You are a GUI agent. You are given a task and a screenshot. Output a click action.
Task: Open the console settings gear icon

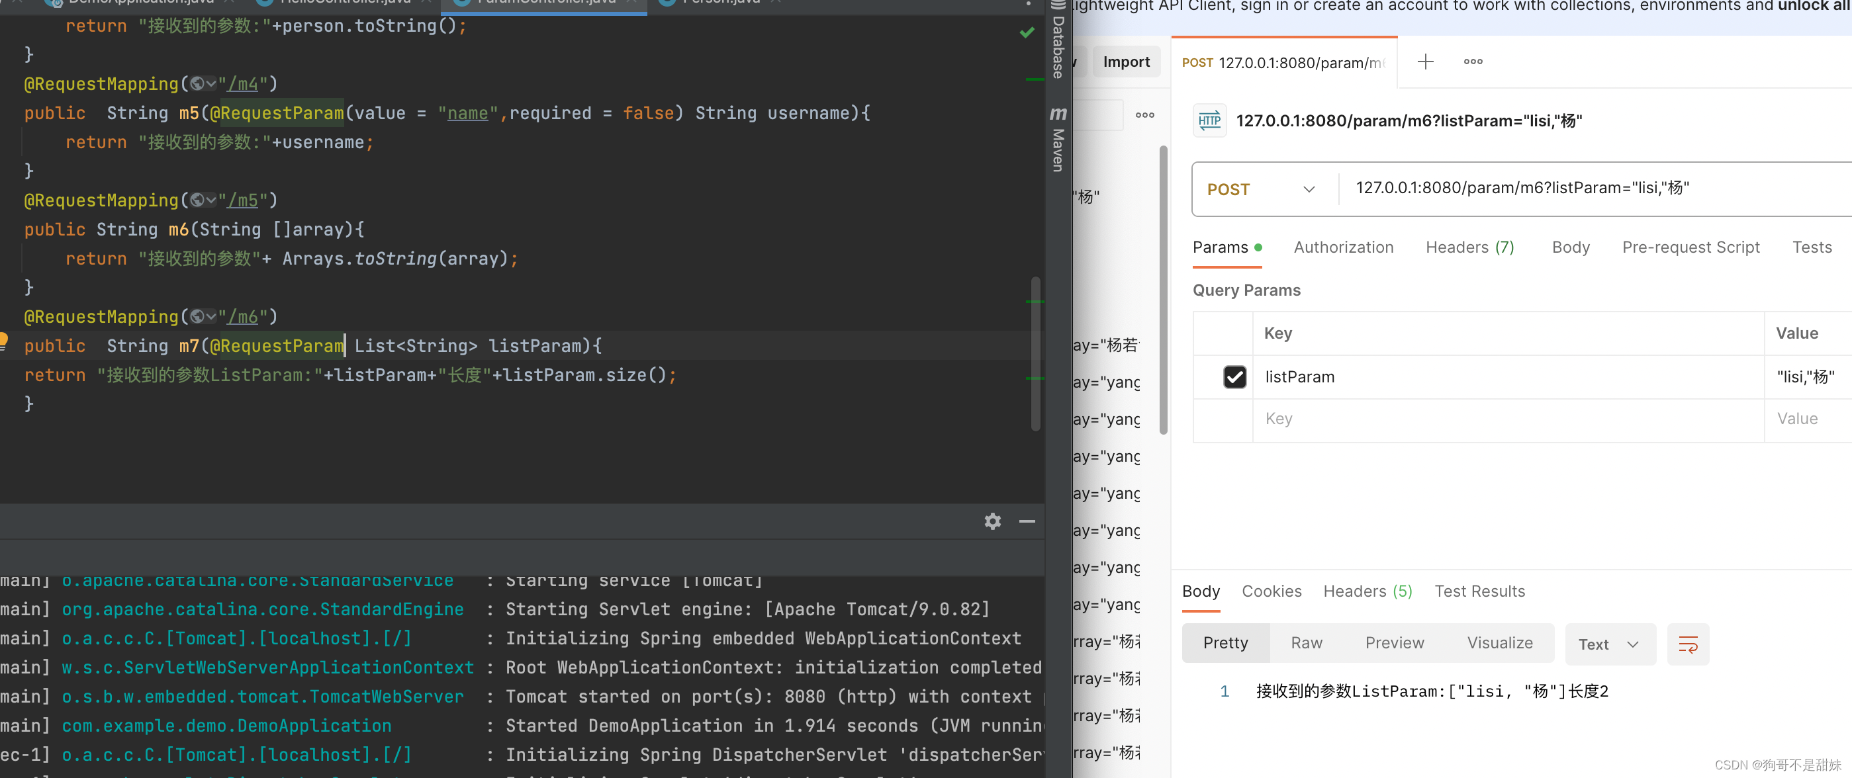(992, 521)
